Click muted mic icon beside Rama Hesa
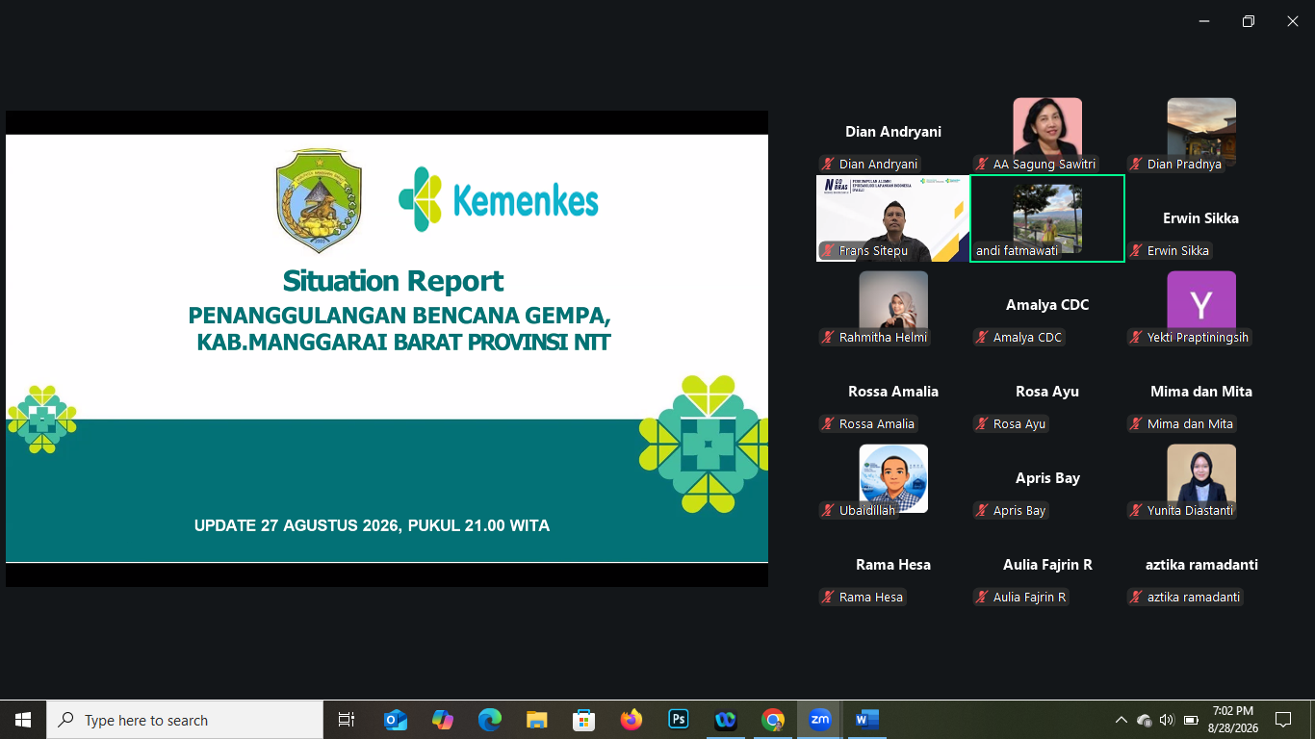 [x=828, y=598]
